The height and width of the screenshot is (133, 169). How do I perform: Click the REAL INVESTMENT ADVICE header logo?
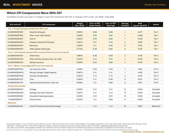[23, 5]
